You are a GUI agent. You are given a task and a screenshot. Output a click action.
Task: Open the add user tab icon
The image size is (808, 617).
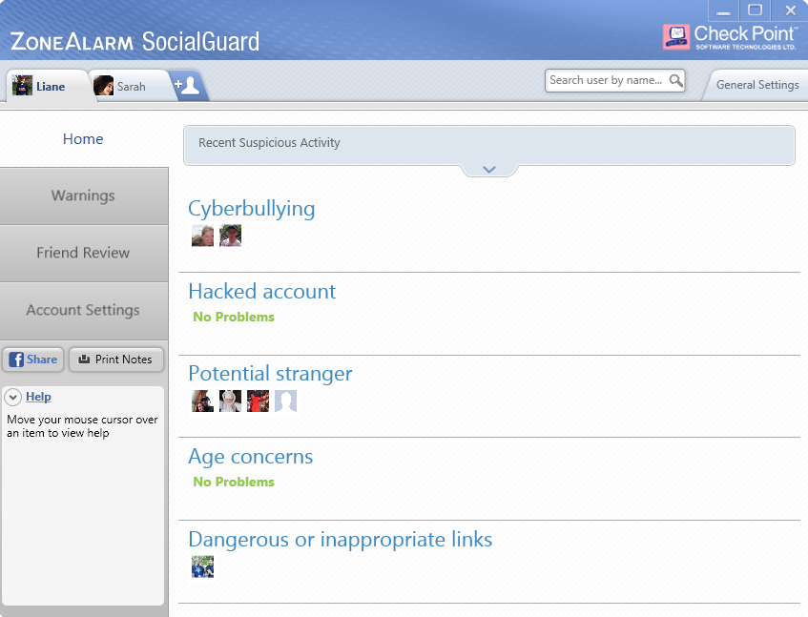[x=188, y=85]
